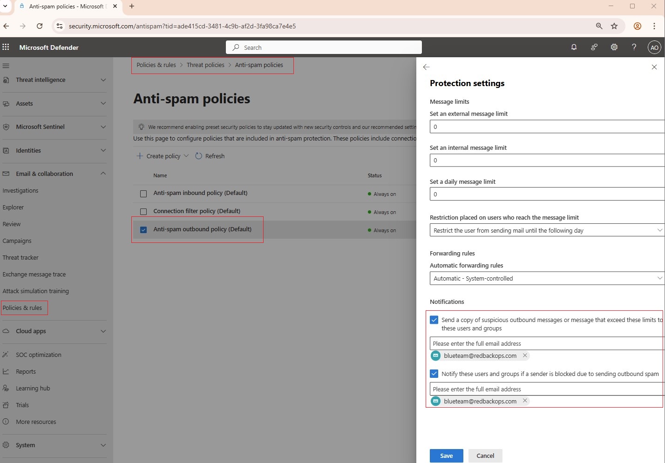
Task: Remove blueteam@redbackops.com from suspicious message copy recipients
Action: tap(525, 356)
